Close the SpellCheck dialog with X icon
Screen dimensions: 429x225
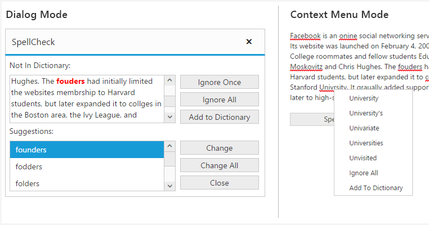[249, 42]
